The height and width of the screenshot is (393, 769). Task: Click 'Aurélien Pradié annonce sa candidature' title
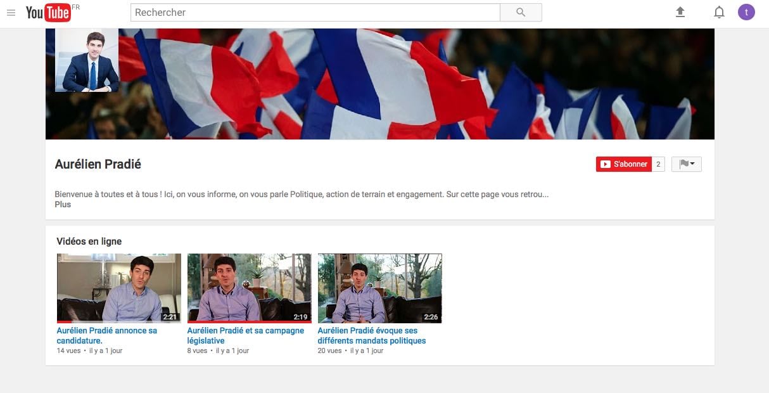pyautogui.click(x=106, y=335)
